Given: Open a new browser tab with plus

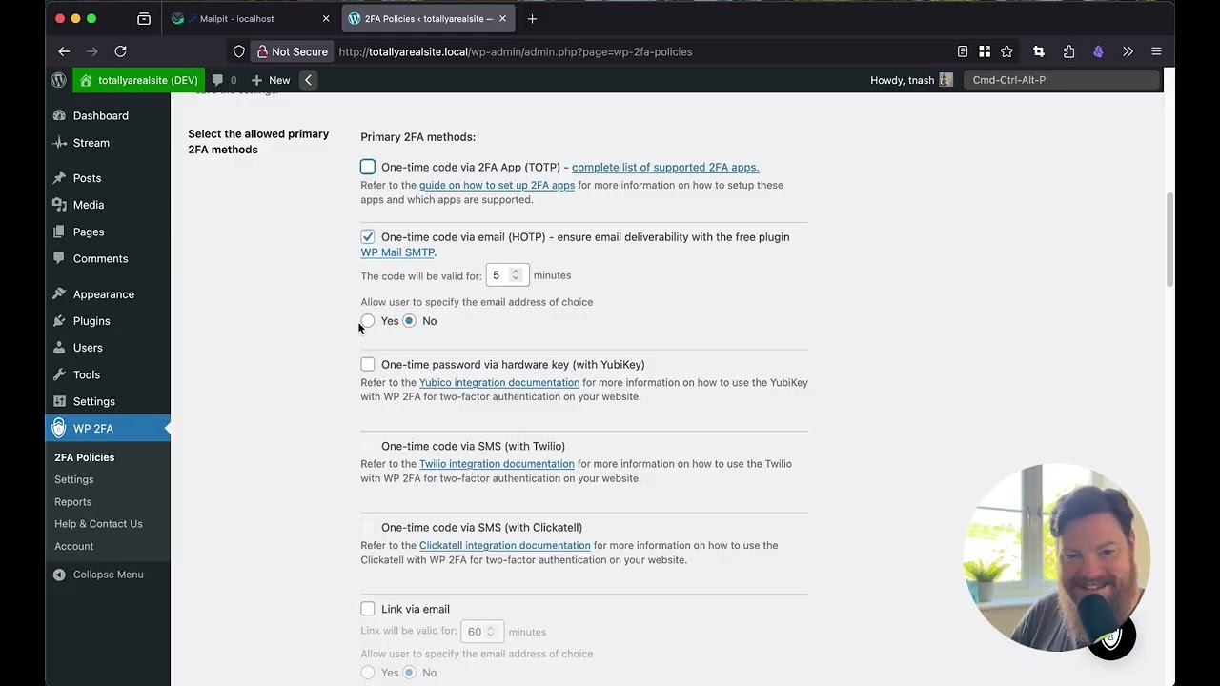Looking at the screenshot, I should [x=532, y=19].
